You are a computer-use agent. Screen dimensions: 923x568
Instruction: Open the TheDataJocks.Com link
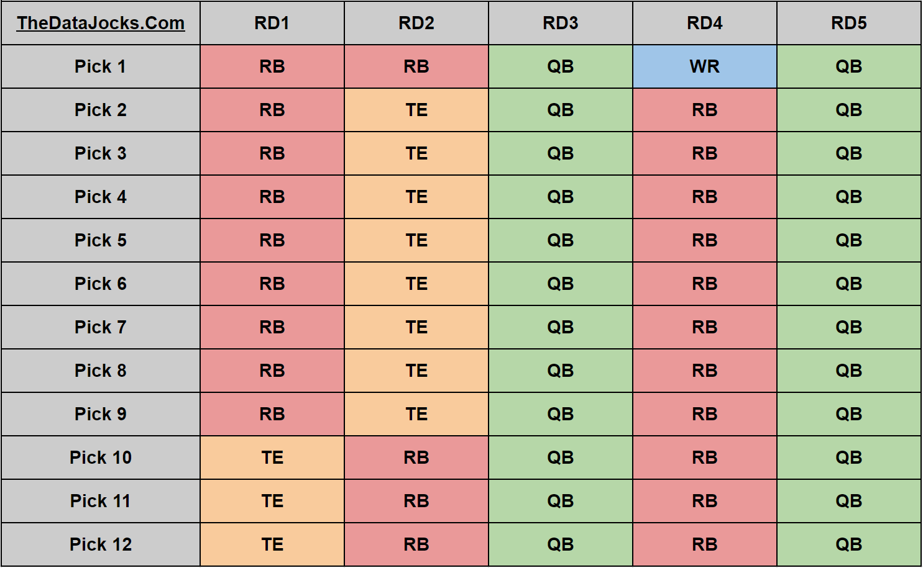coord(101,23)
